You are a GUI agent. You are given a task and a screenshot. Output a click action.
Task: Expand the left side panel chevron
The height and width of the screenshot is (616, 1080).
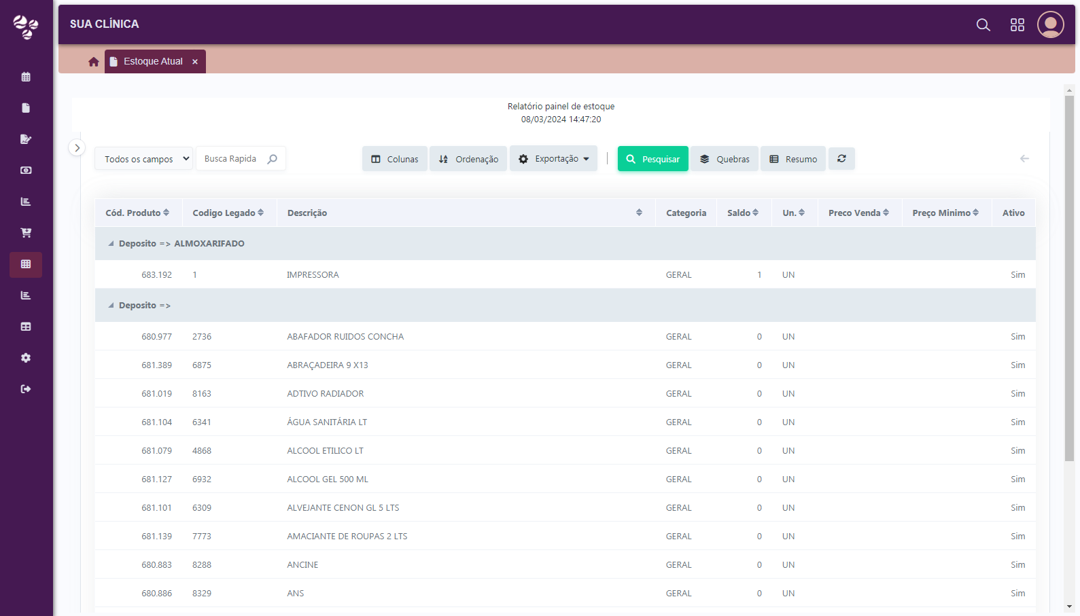[77, 147]
